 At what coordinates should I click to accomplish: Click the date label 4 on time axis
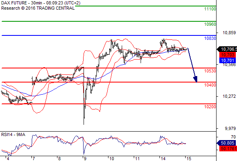[8, 159]
